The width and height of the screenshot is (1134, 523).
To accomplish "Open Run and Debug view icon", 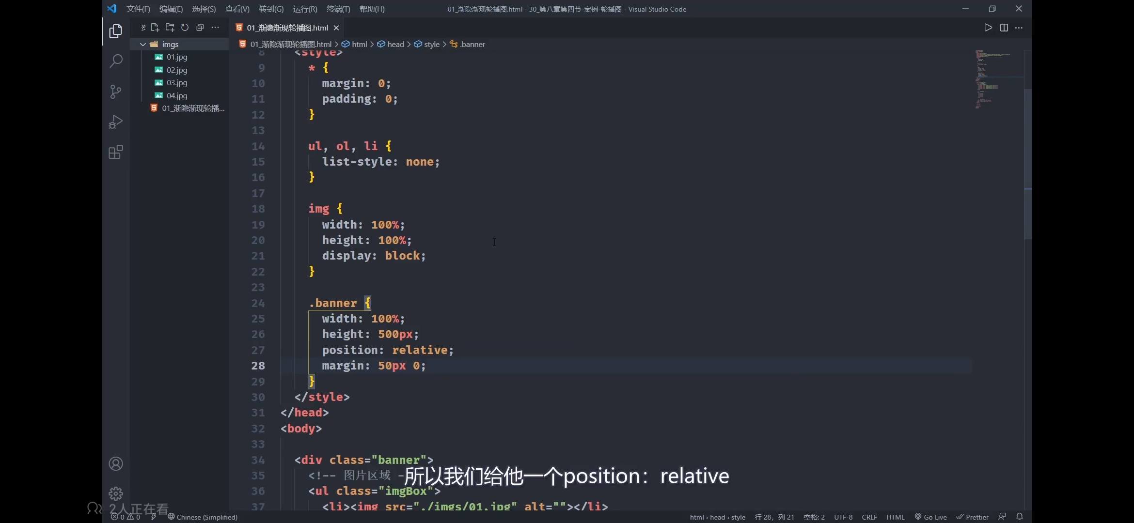I will [x=115, y=122].
